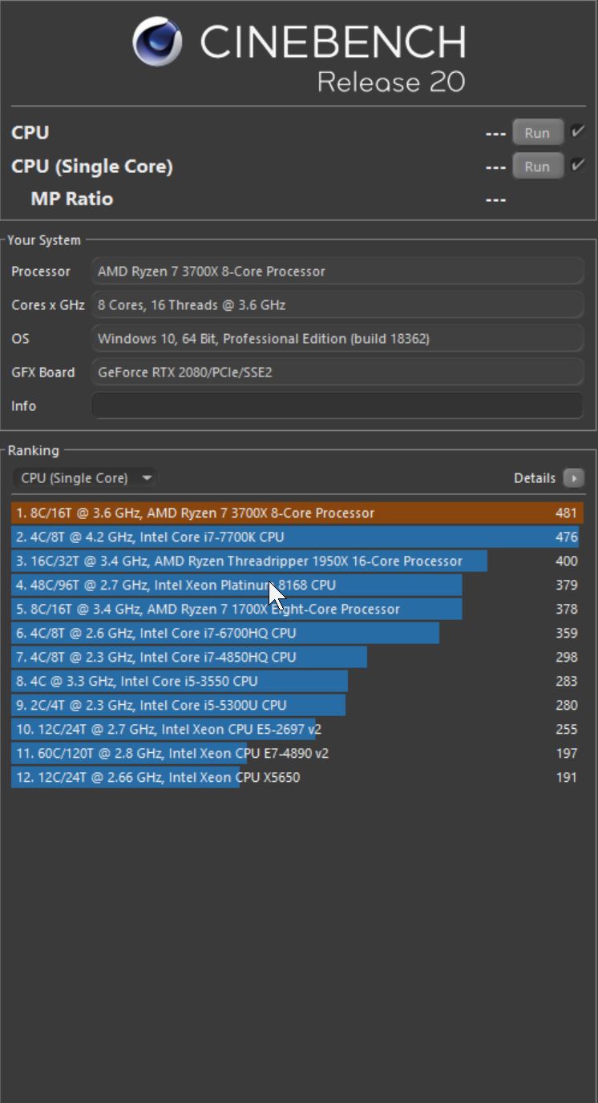This screenshot has height=1103, width=598.
Task: Click the Details arrow button
Action: (573, 478)
